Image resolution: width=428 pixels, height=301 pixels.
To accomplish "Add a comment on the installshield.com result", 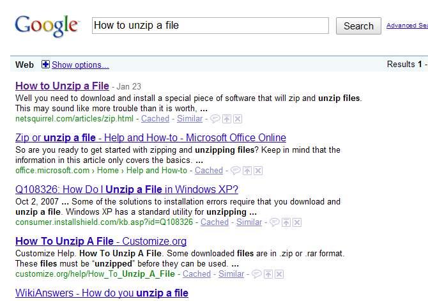I will click(274, 222).
